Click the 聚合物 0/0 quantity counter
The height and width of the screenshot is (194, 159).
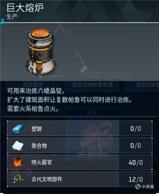[x=136, y=145]
